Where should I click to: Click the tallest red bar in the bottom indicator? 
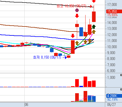coord(85,96)
